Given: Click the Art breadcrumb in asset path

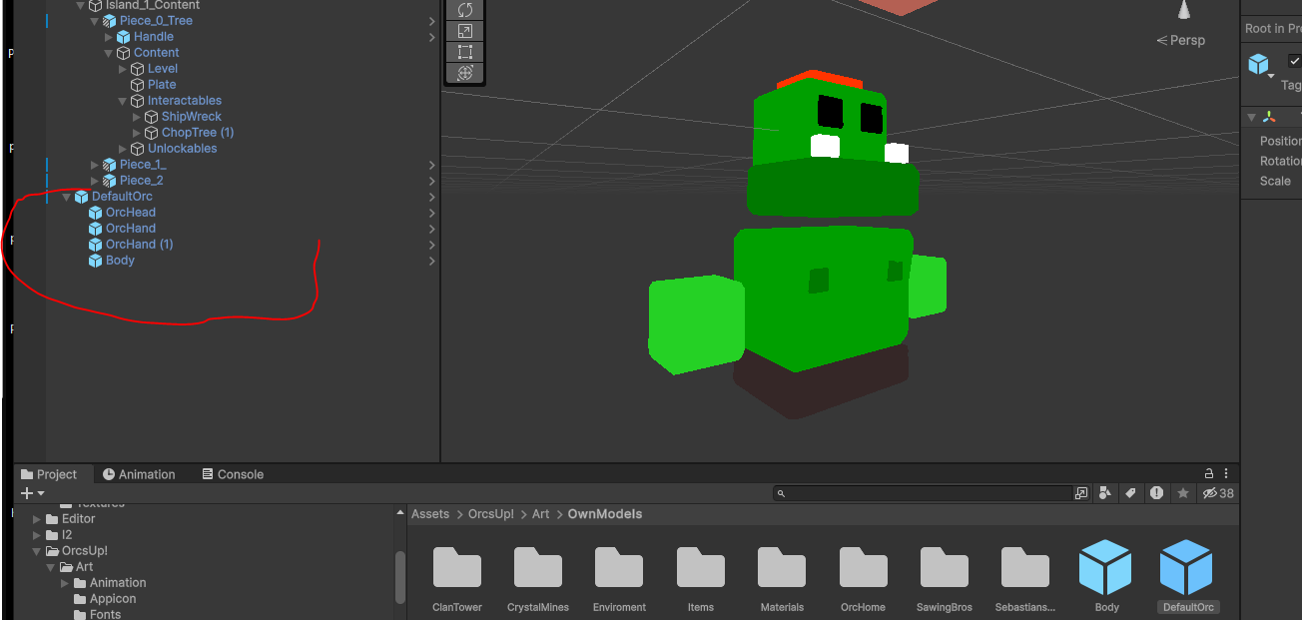Looking at the screenshot, I should pos(540,514).
